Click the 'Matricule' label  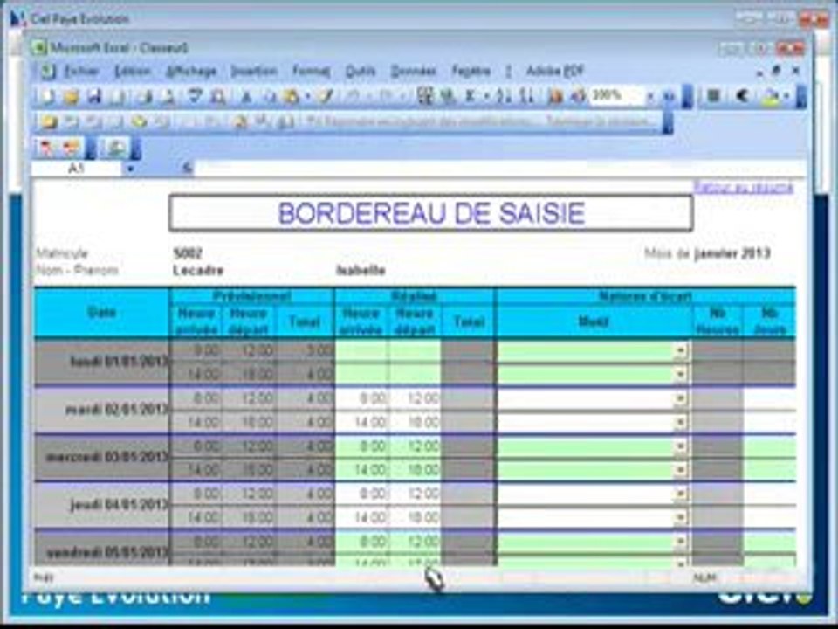[62, 253]
